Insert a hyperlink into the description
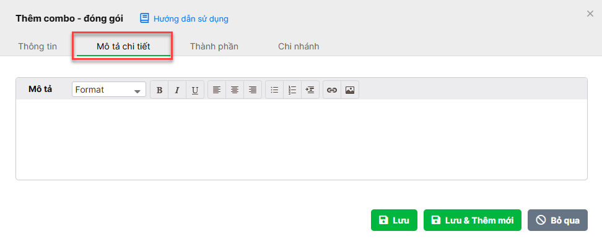The height and width of the screenshot is (247, 602). (x=332, y=90)
